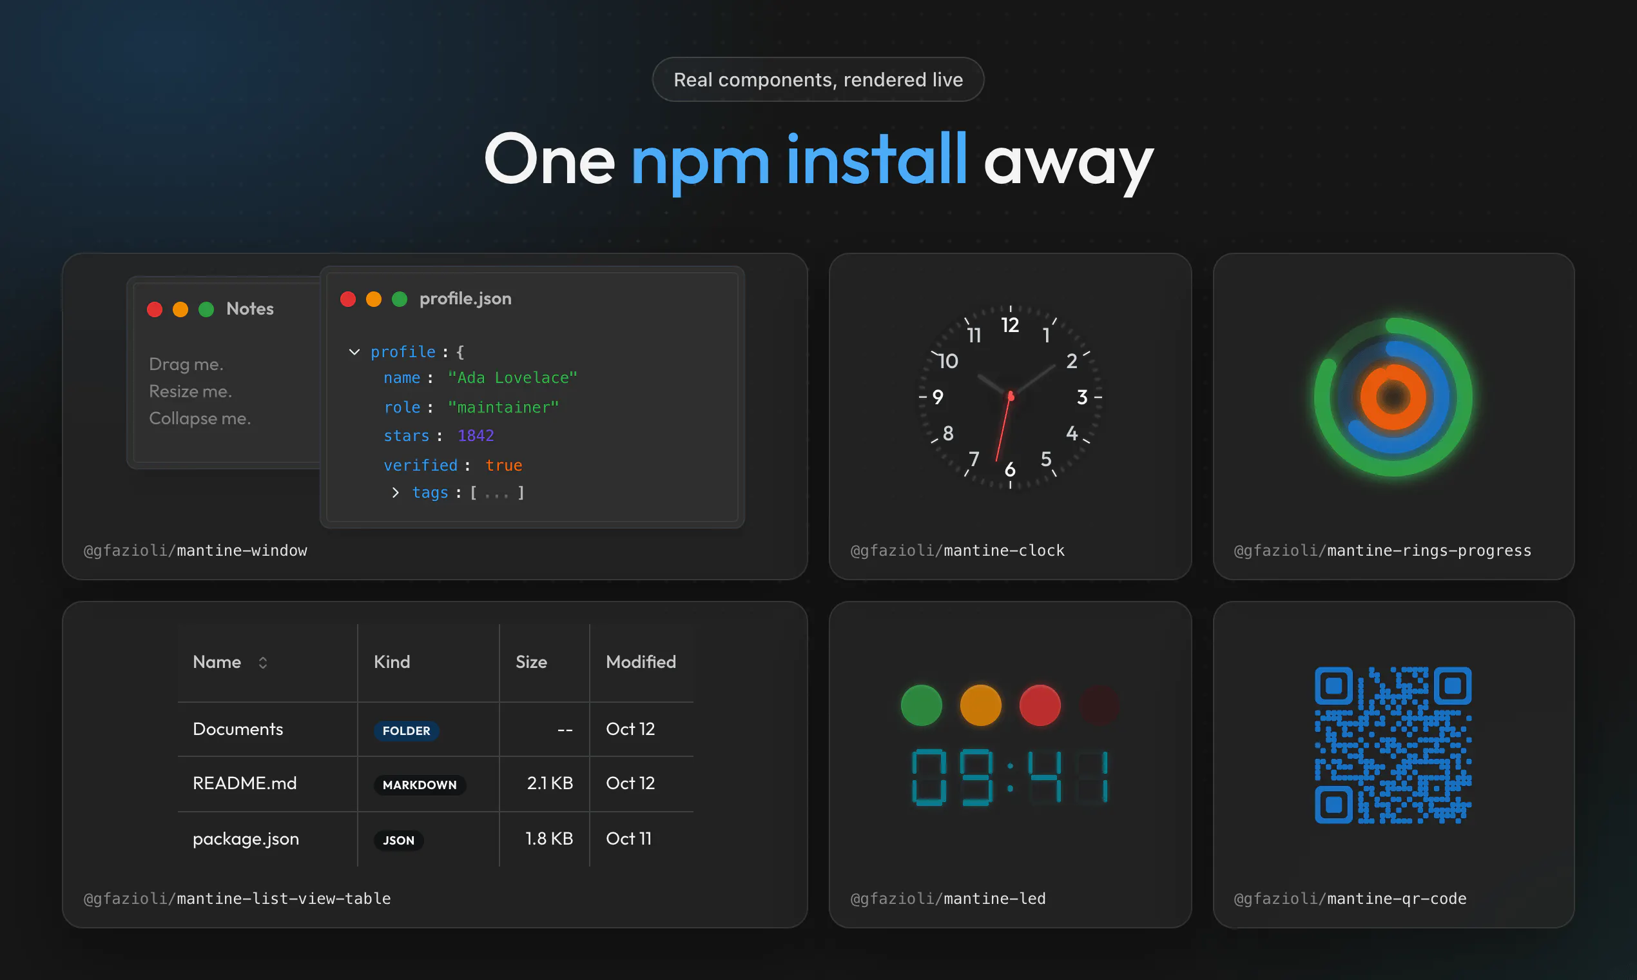Image resolution: width=1637 pixels, height=980 pixels.
Task: Open @gfazioli/mantine-qr-code package label
Action: pyautogui.click(x=1350, y=899)
